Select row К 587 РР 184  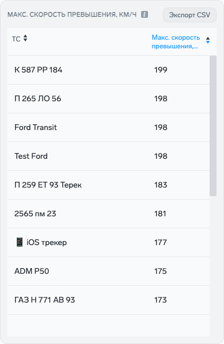tap(108, 70)
